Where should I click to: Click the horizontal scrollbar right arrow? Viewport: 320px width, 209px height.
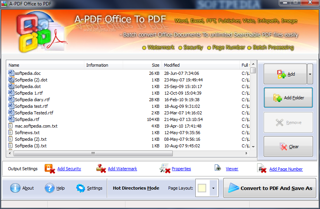coord(246,153)
